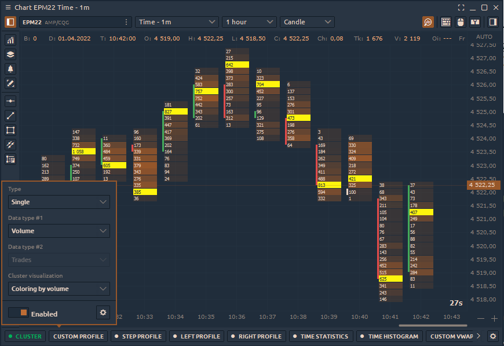Image resolution: width=504 pixels, height=346 pixels.
Task: Expand the Candle chart style dropdown
Action: (307, 22)
